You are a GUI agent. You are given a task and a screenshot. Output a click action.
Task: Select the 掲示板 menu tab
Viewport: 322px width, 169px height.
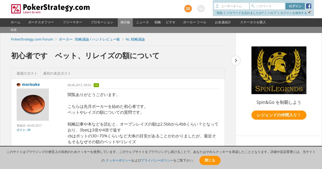125,22
